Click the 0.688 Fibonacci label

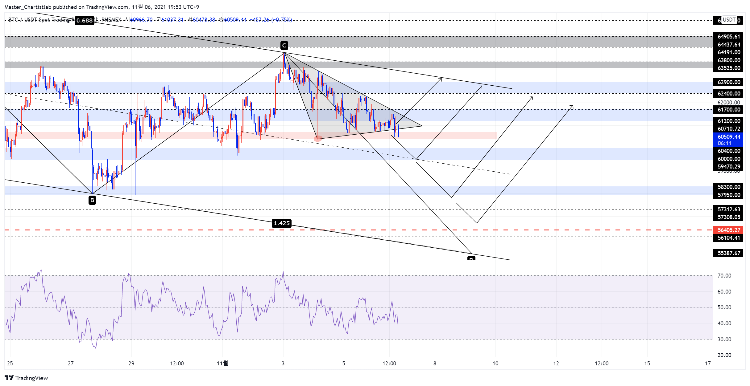pos(85,20)
